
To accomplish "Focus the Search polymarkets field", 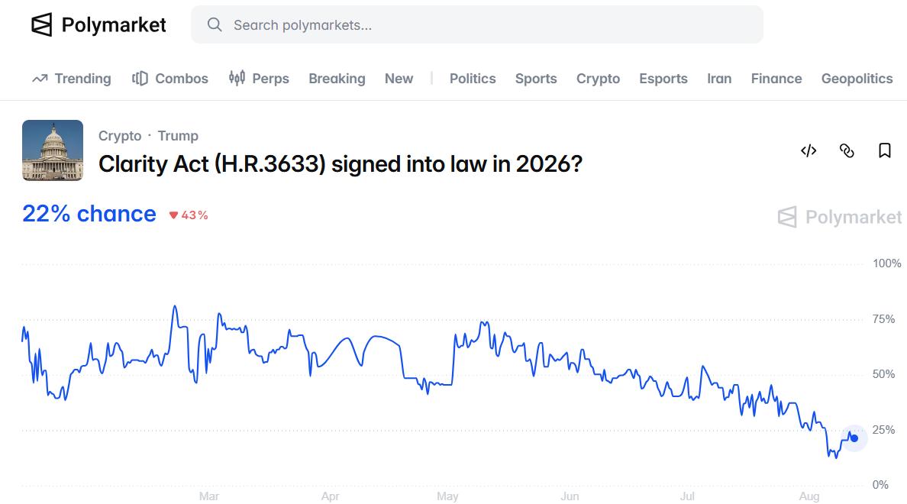I will point(477,25).
